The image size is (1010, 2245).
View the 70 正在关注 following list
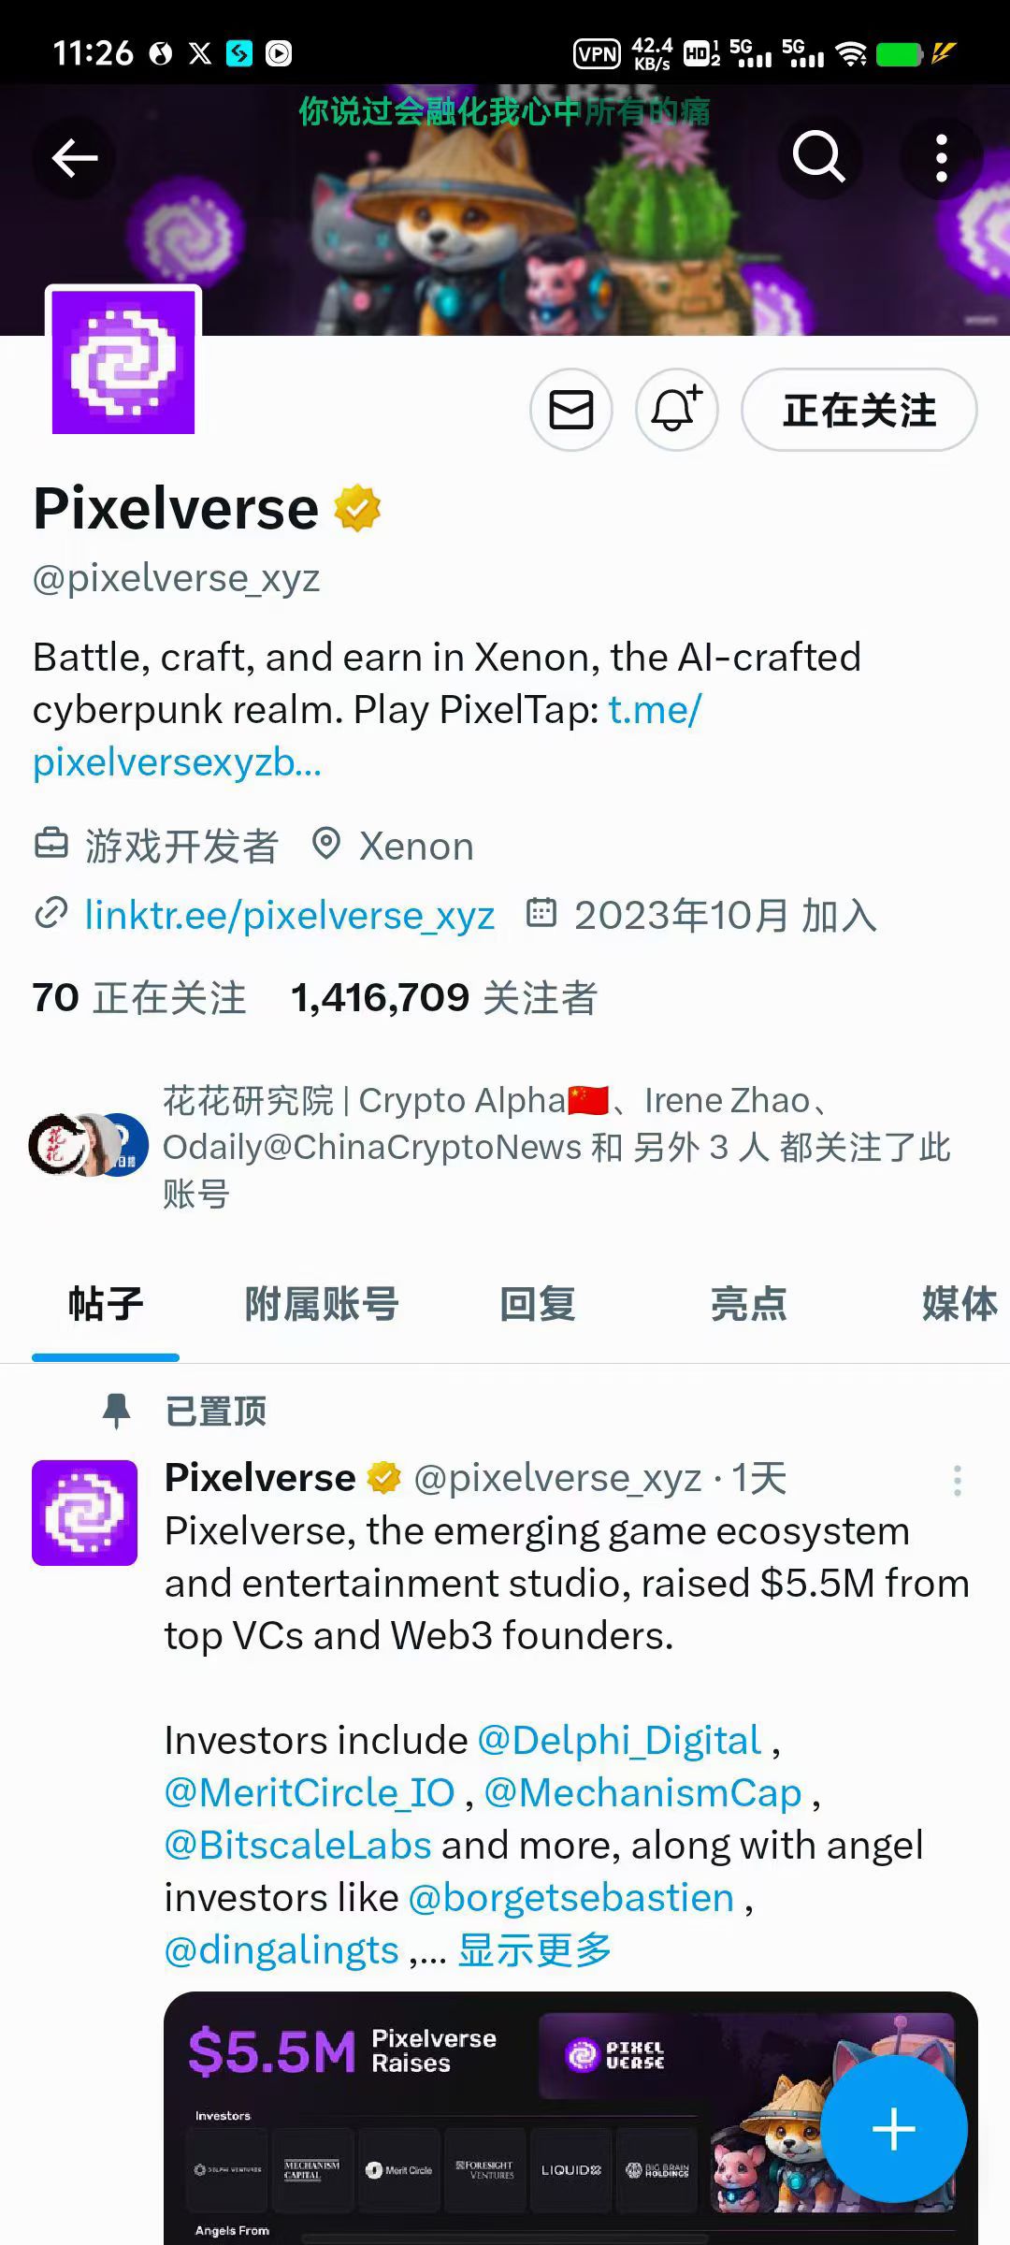pos(139,998)
